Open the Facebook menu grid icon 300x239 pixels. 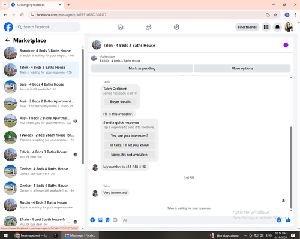pos(266,27)
